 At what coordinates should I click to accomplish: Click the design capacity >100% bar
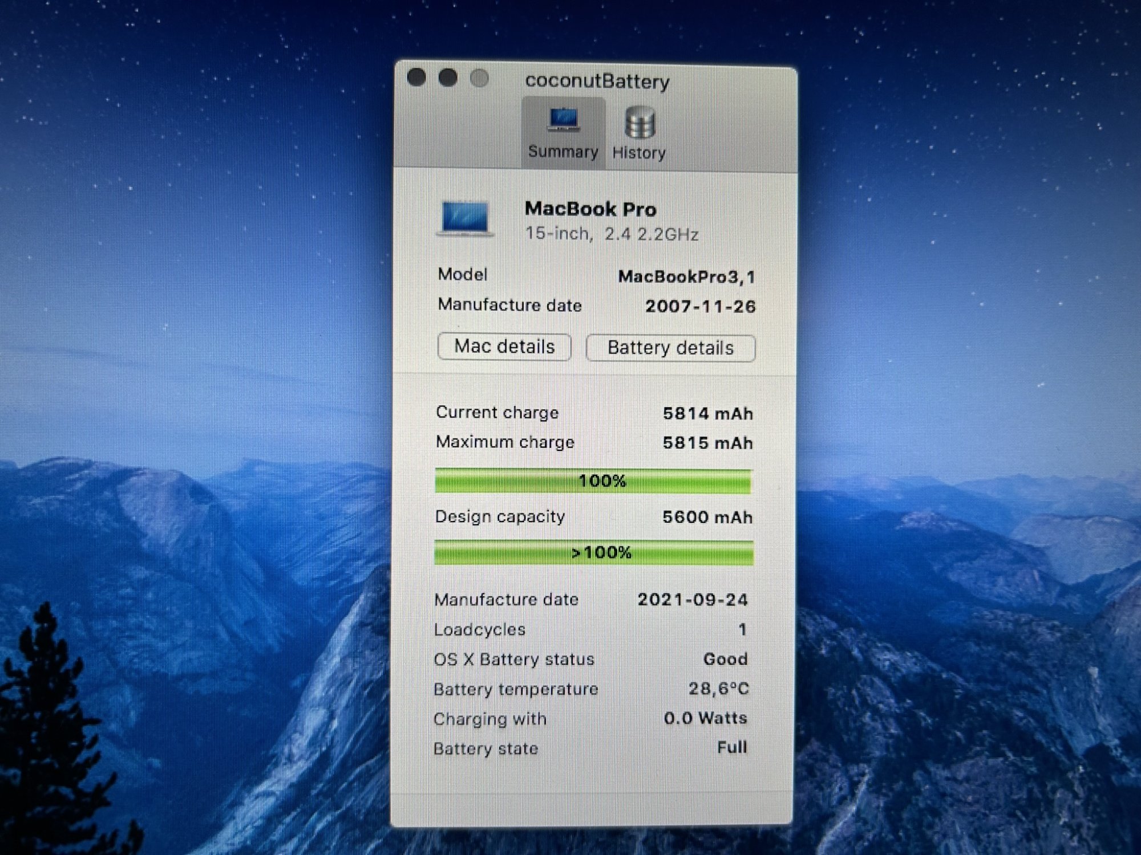pos(593,553)
